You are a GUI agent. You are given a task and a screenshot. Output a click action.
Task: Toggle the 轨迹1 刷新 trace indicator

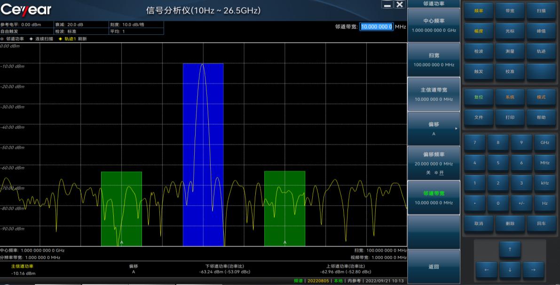pyautogui.click(x=72, y=39)
